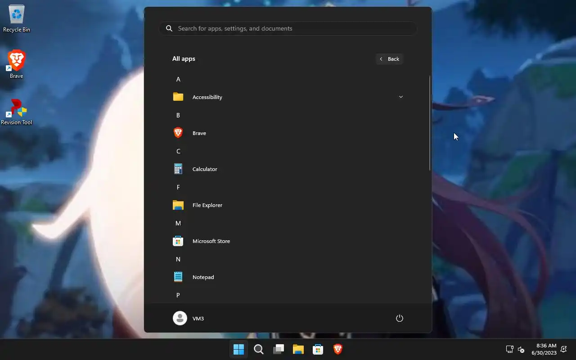Open the Accessibility folder entry

(x=288, y=97)
